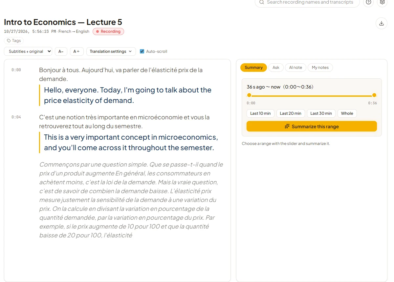Viewport: 394px width, 282px height.
Task: Click the Tags label icon
Action: [9, 41]
